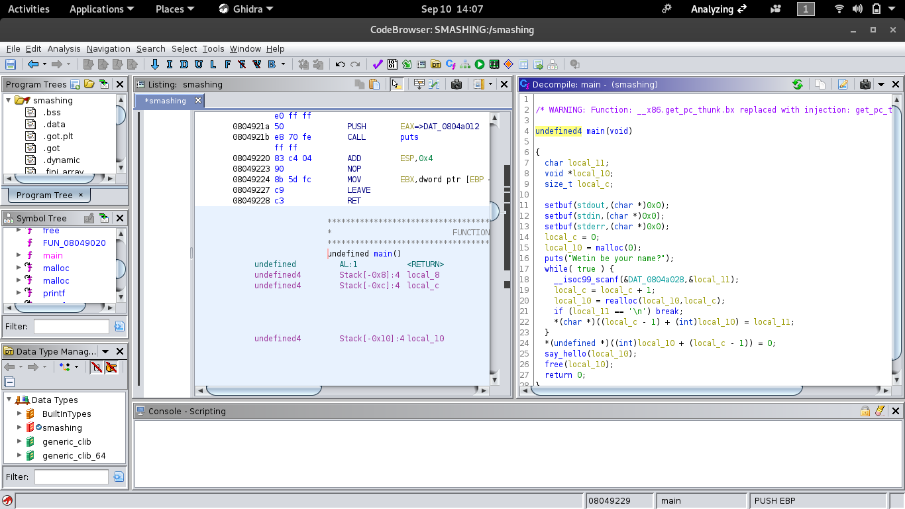Click the back navigation arrow
Viewport: 905px width, 509px height.
point(32,64)
